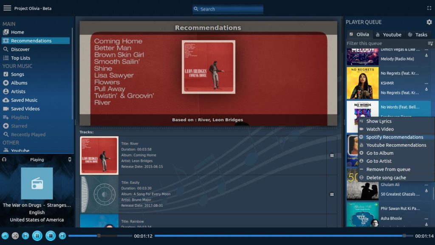Open Albums under Your Music
This screenshot has width=435, height=245.
pos(36,83)
